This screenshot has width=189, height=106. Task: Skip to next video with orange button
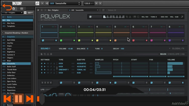click(30, 99)
